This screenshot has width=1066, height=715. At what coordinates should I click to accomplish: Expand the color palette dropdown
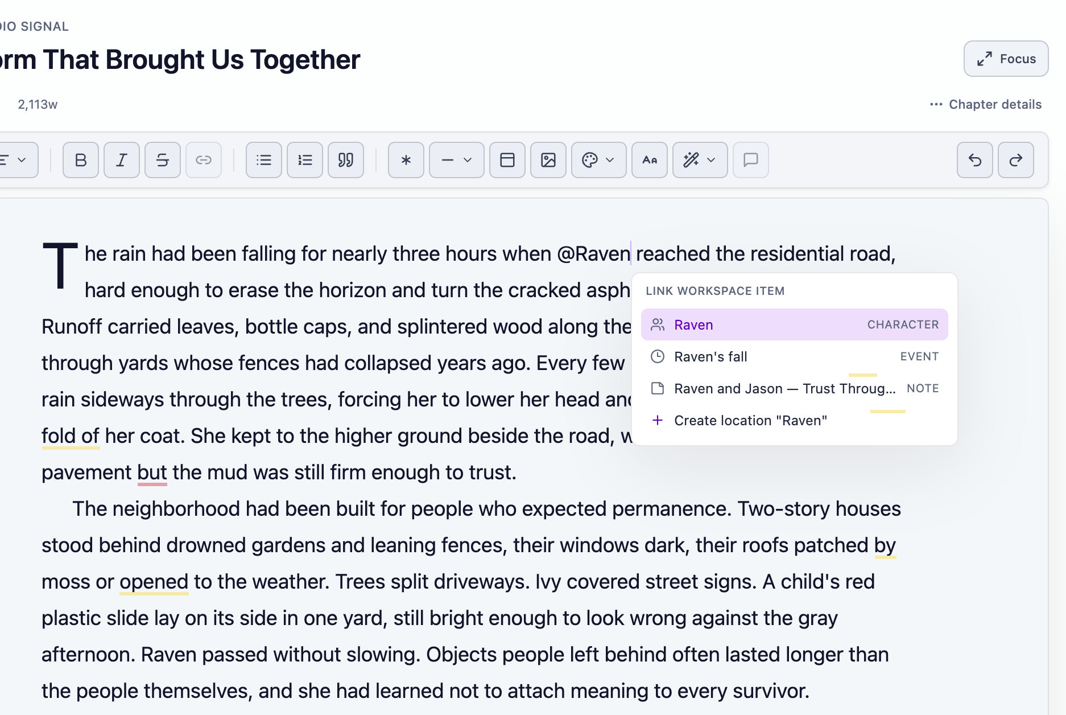599,160
